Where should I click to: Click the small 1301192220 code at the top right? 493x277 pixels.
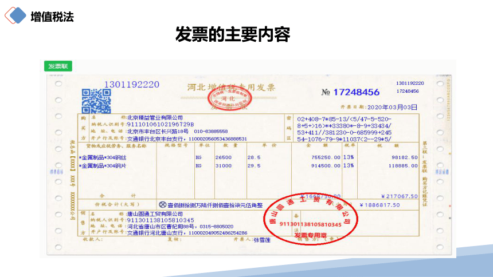pos(410,83)
